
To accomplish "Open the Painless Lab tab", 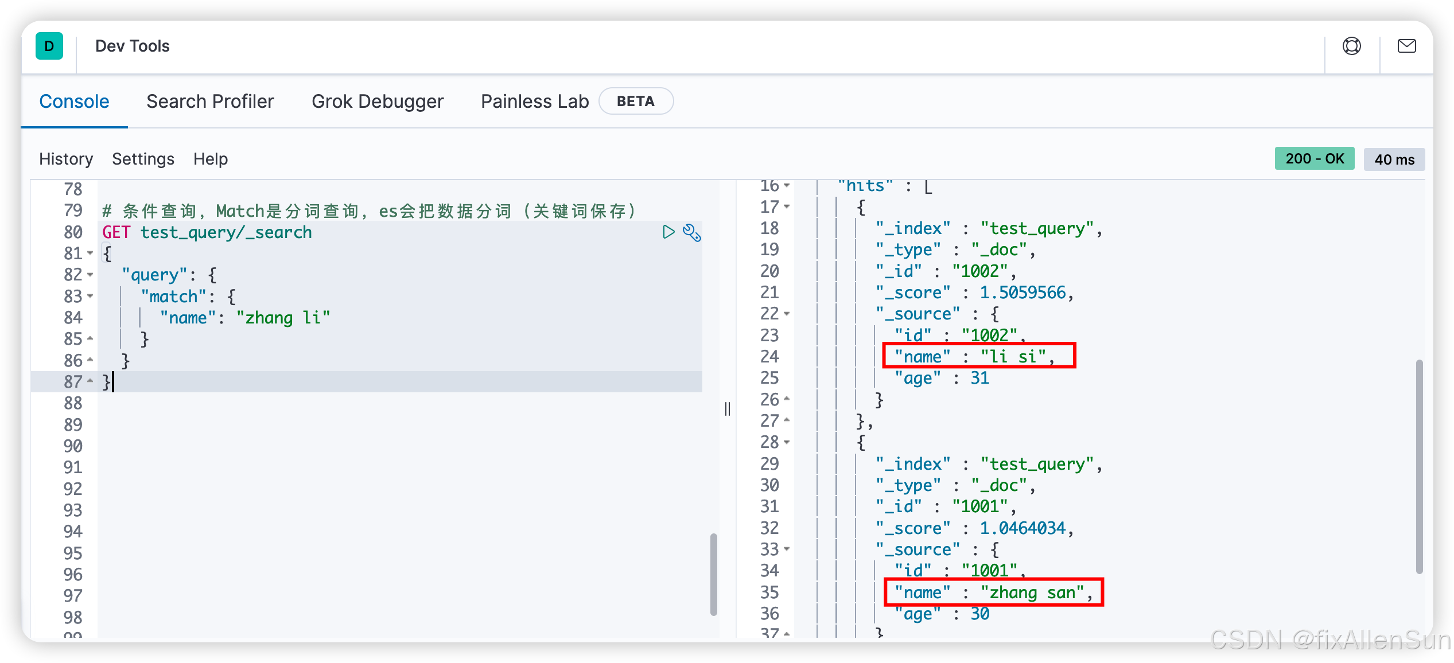I will [534, 102].
